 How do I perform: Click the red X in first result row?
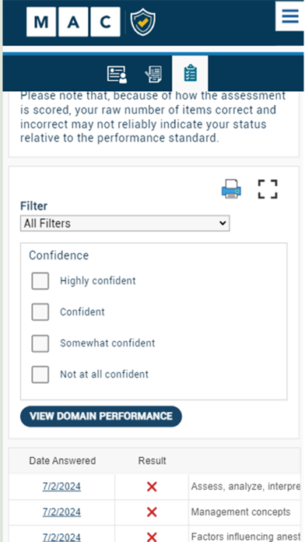(152, 487)
